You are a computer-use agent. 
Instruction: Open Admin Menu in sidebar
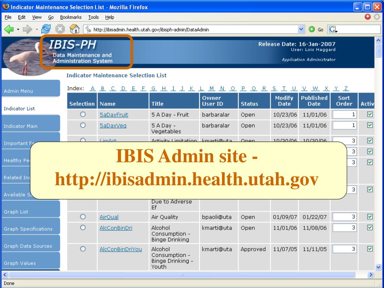(x=31, y=88)
